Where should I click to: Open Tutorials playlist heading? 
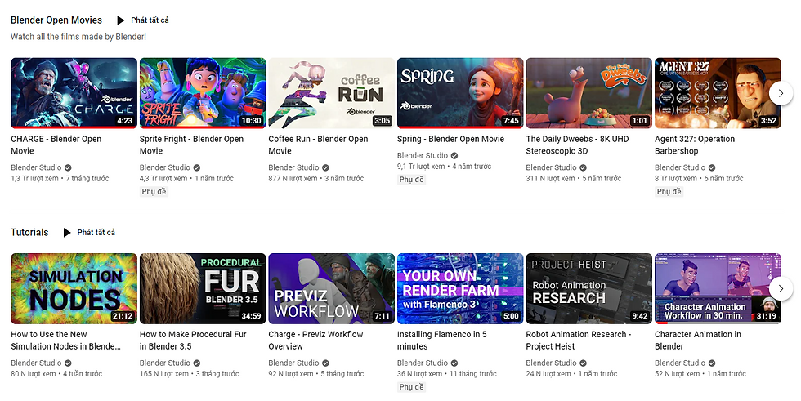tap(29, 233)
